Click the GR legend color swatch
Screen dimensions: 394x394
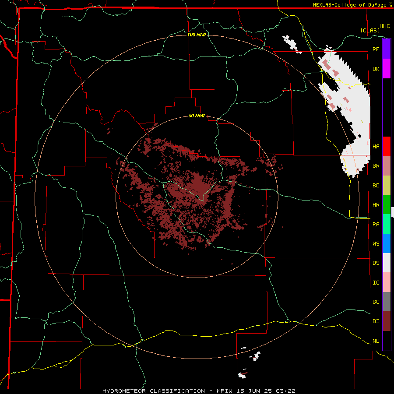coord(387,166)
